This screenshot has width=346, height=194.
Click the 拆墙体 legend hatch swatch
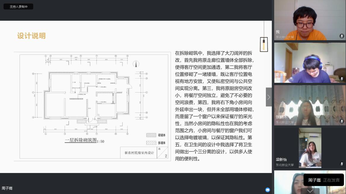coord(151,143)
